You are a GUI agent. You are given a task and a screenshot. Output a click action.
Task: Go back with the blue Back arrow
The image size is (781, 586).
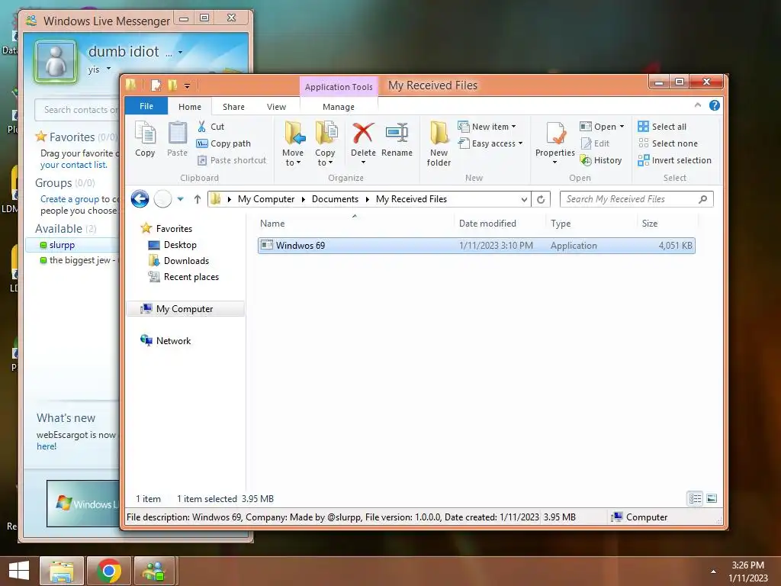tap(140, 199)
